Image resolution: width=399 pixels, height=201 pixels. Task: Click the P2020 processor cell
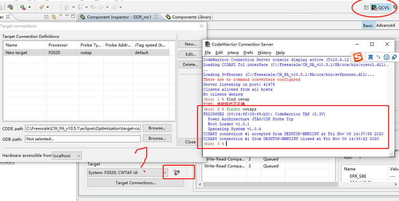[x=62, y=53]
